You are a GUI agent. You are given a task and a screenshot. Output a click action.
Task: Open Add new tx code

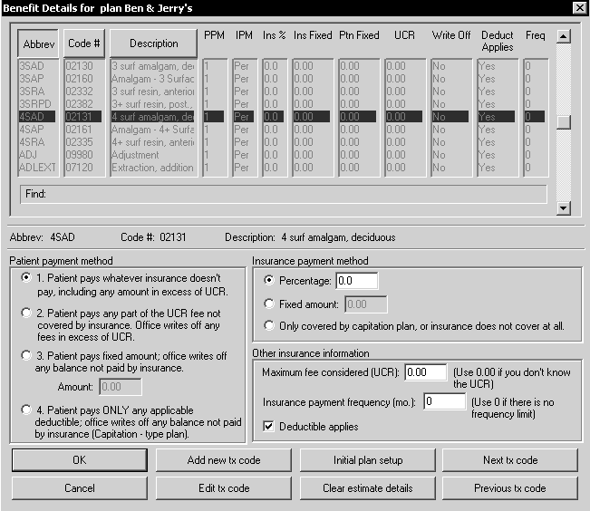coord(224,460)
